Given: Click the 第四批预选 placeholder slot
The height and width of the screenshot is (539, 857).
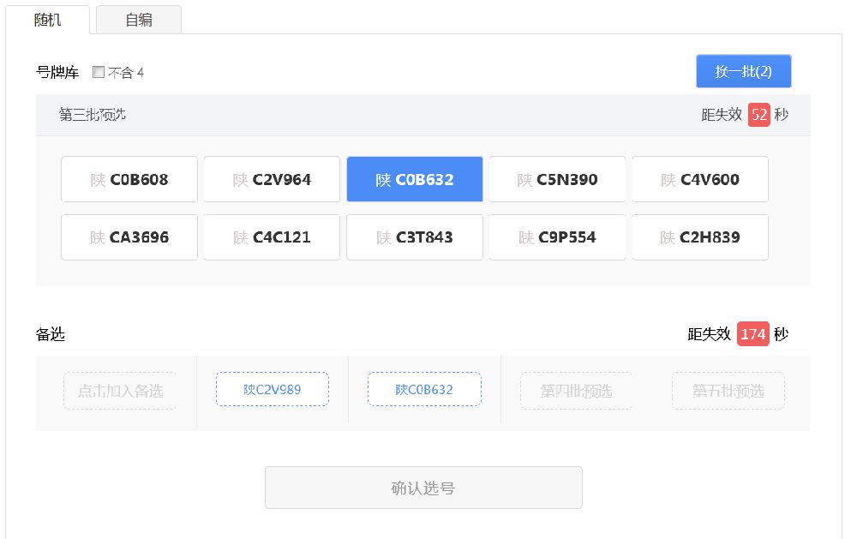Looking at the screenshot, I should click(576, 391).
